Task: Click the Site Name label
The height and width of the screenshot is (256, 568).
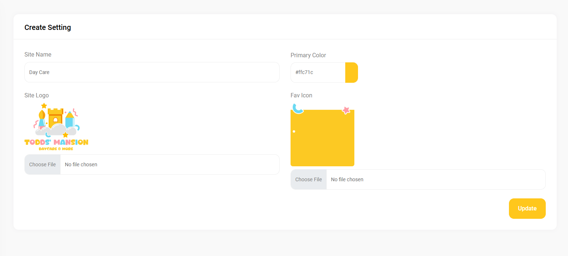Action: 38,54
